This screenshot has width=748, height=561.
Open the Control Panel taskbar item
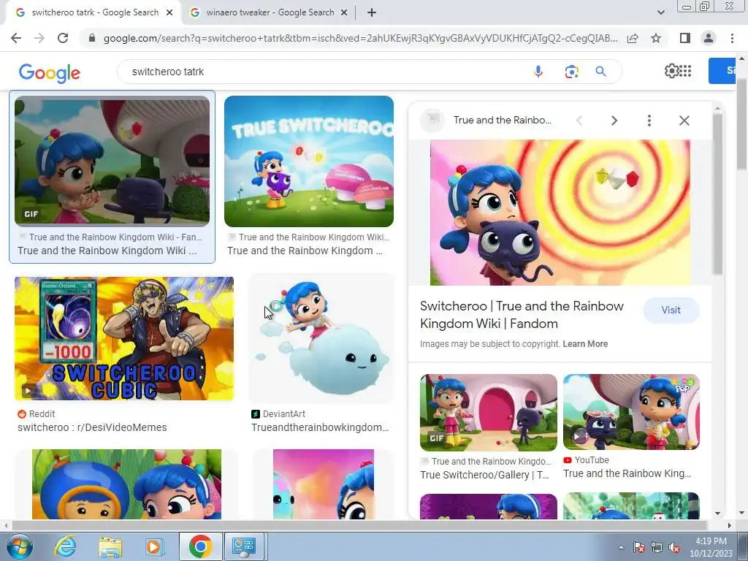pyautogui.click(x=244, y=546)
